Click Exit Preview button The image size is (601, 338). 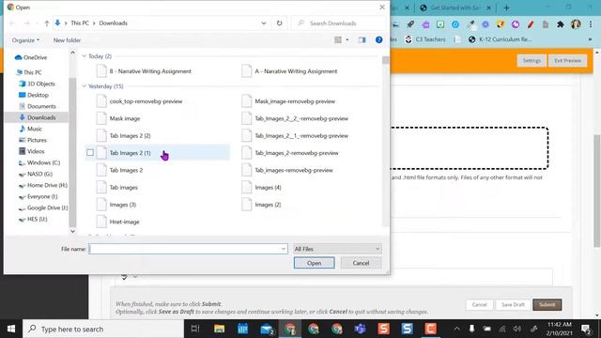click(567, 60)
